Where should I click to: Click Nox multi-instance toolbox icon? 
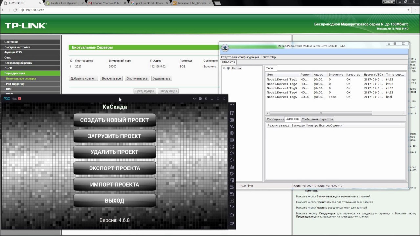point(232,194)
